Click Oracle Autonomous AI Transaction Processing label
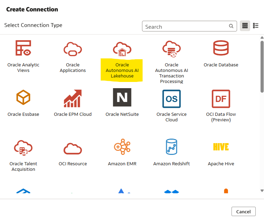 pyautogui.click(x=171, y=73)
